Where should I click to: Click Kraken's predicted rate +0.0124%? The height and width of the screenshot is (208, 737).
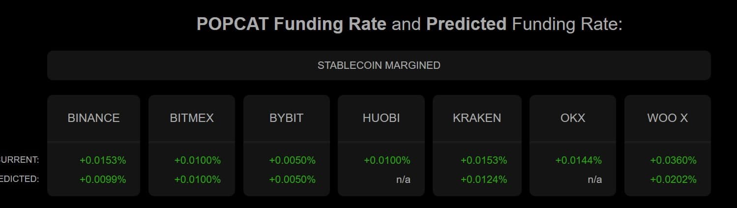pyautogui.click(x=483, y=179)
